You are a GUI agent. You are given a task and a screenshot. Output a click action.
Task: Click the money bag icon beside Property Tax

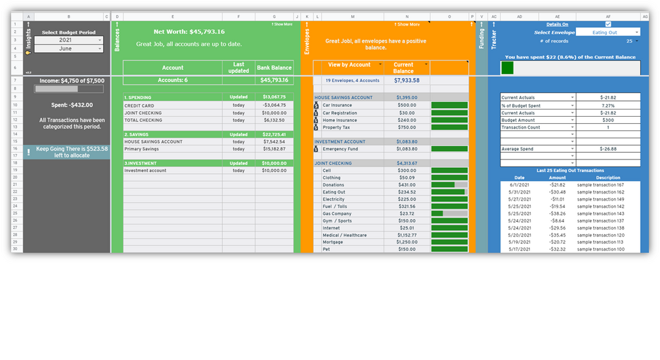[316, 127]
